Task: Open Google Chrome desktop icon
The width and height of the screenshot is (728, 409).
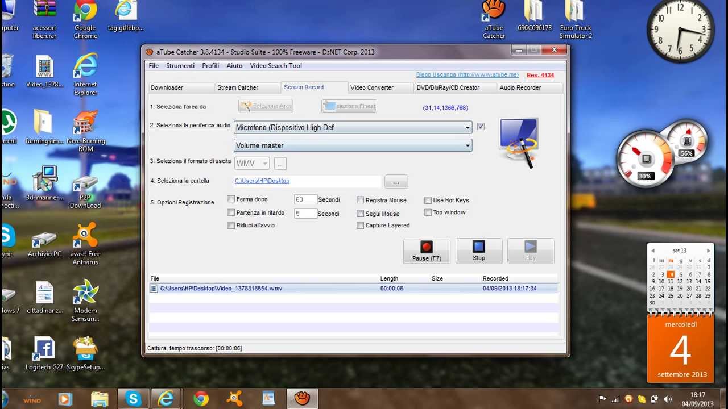Action: pyautogui.click(x=85, y=20)
